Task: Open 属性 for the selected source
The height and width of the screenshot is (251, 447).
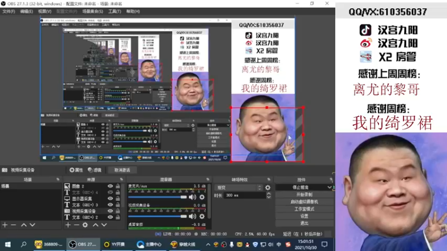Action: [76, 170]
